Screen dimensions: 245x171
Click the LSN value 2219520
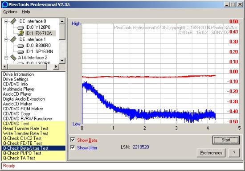point(141,147)
